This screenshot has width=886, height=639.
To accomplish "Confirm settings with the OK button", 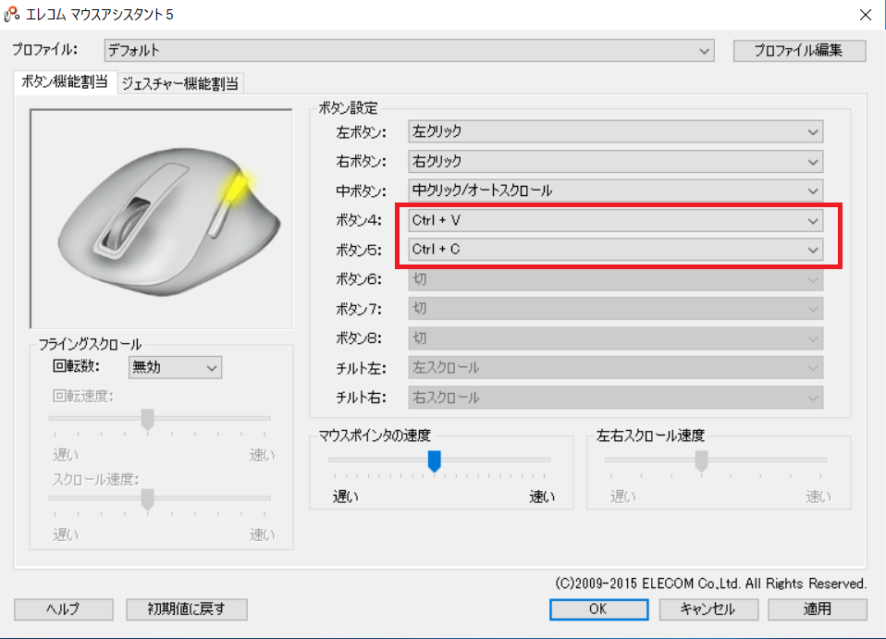I will [598, 609].
